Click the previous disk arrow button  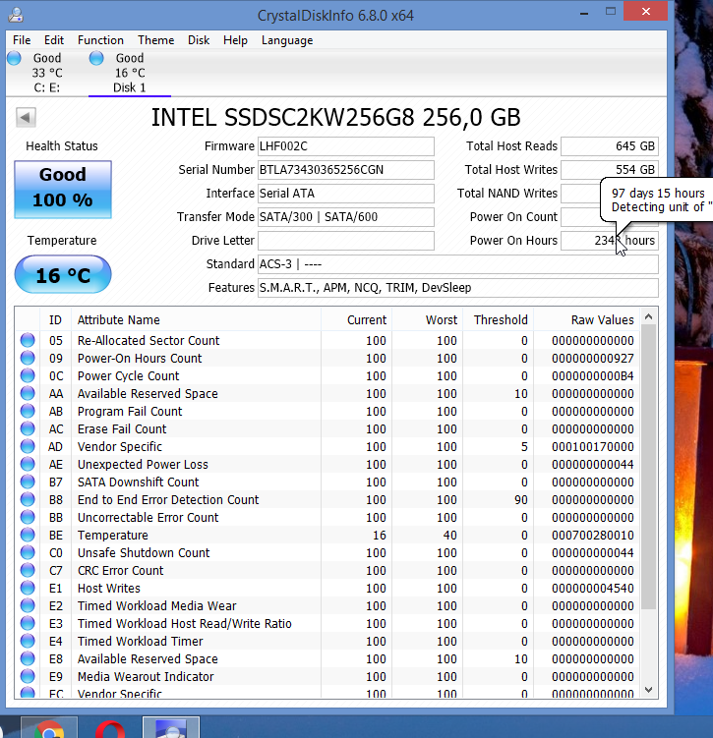coord(26,118)
